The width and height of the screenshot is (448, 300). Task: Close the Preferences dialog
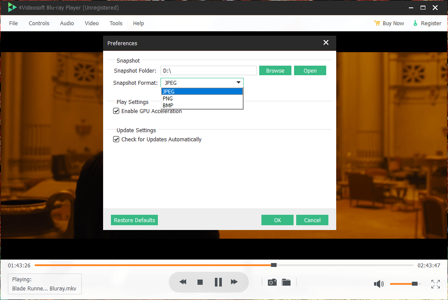coord(326,43)
